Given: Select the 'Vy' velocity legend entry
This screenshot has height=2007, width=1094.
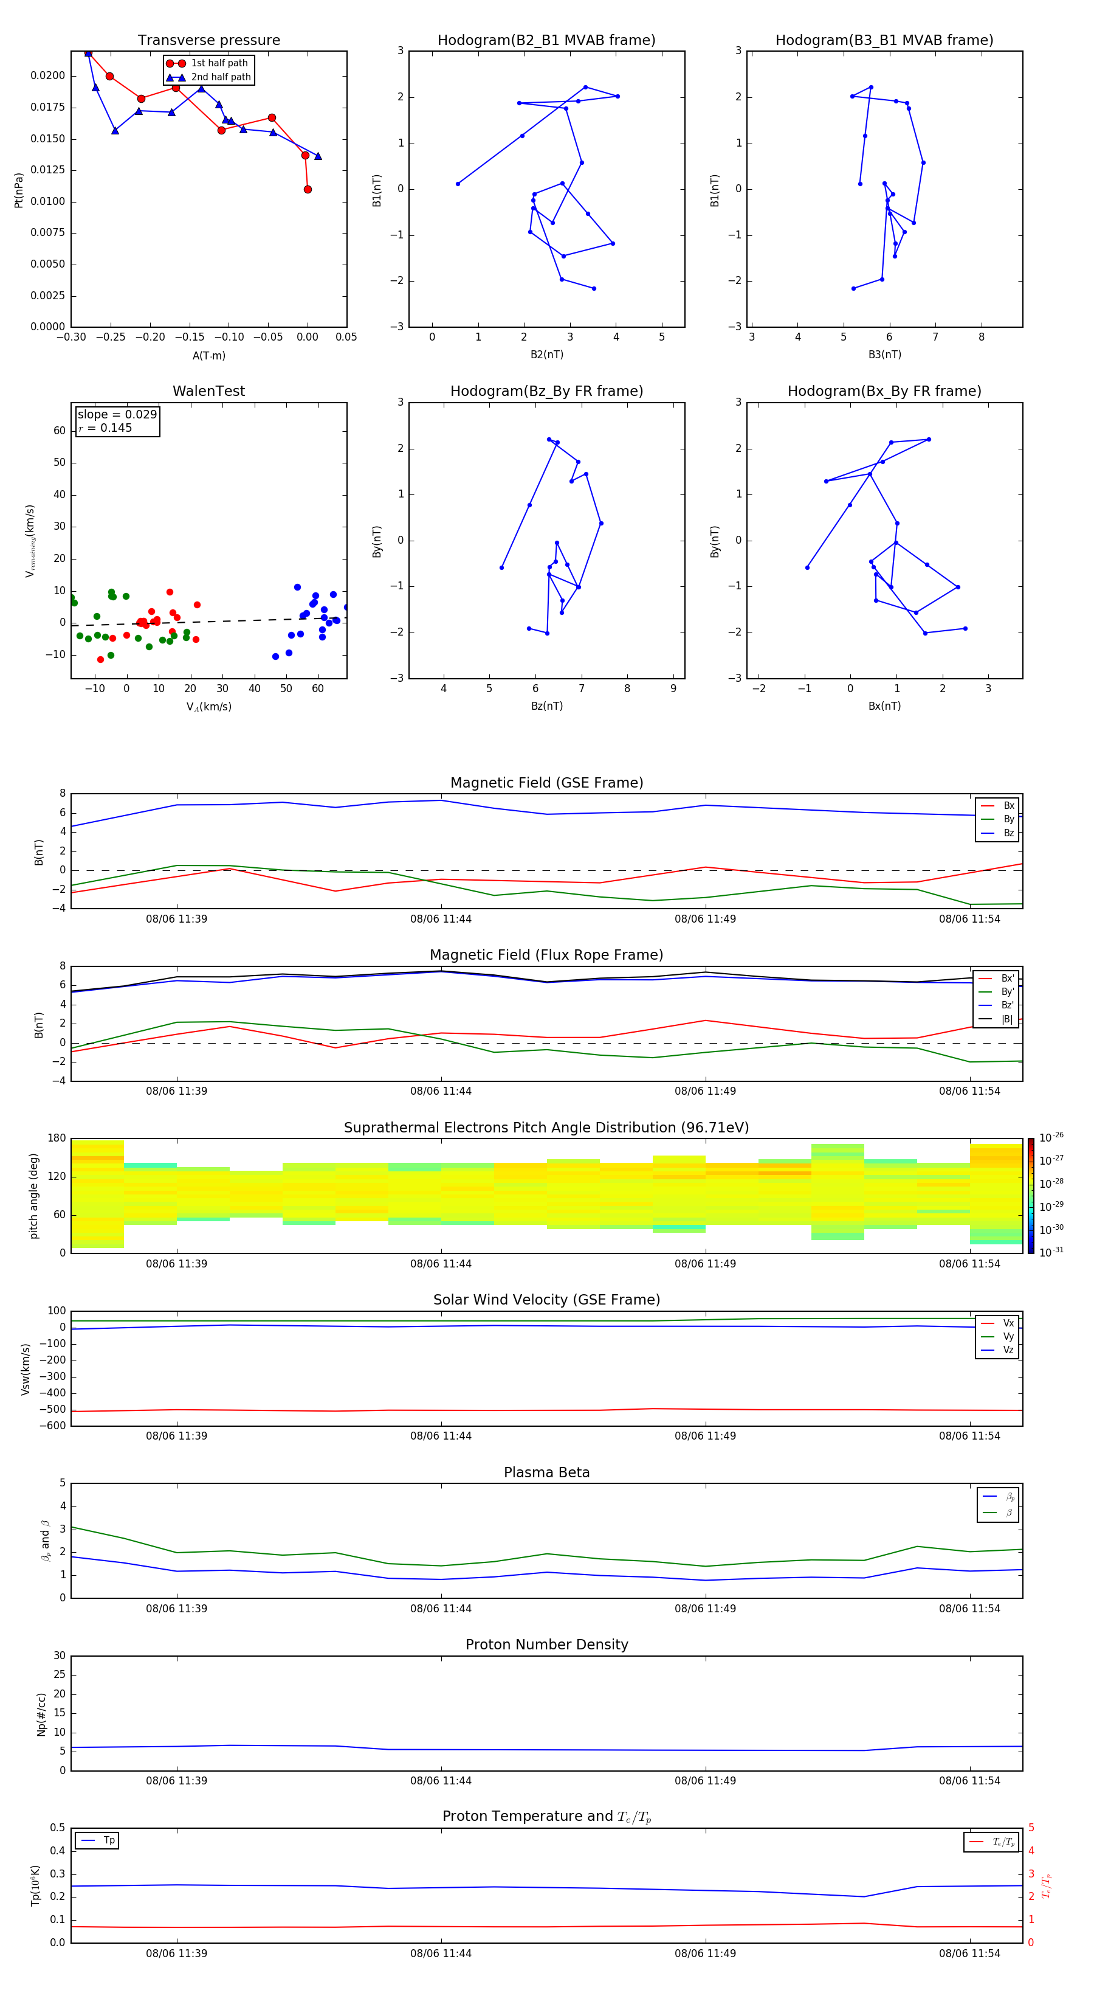Looking at the screenshot, I should [x=997, y=1336].
